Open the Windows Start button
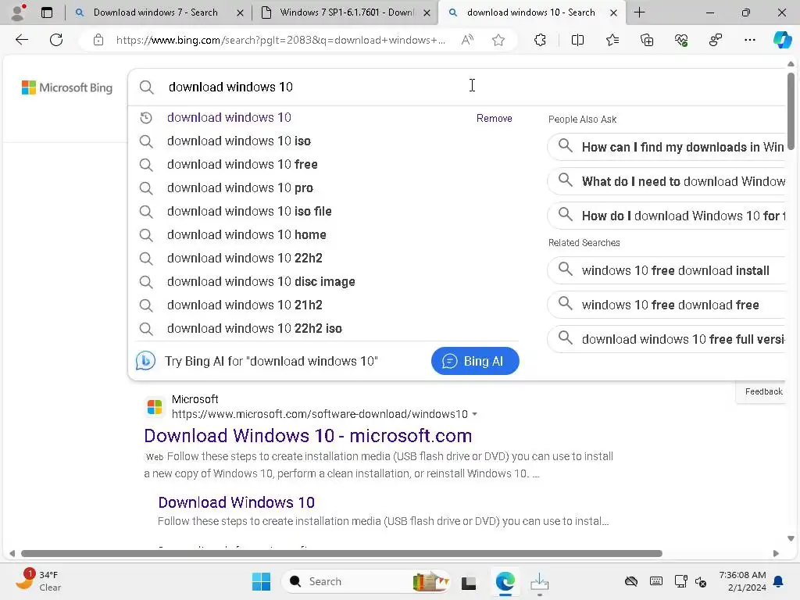Screen dimensions: 800x600 [261, 581]
